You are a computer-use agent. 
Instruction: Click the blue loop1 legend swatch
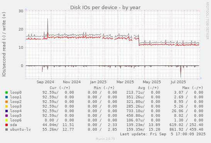click(7, 97)
